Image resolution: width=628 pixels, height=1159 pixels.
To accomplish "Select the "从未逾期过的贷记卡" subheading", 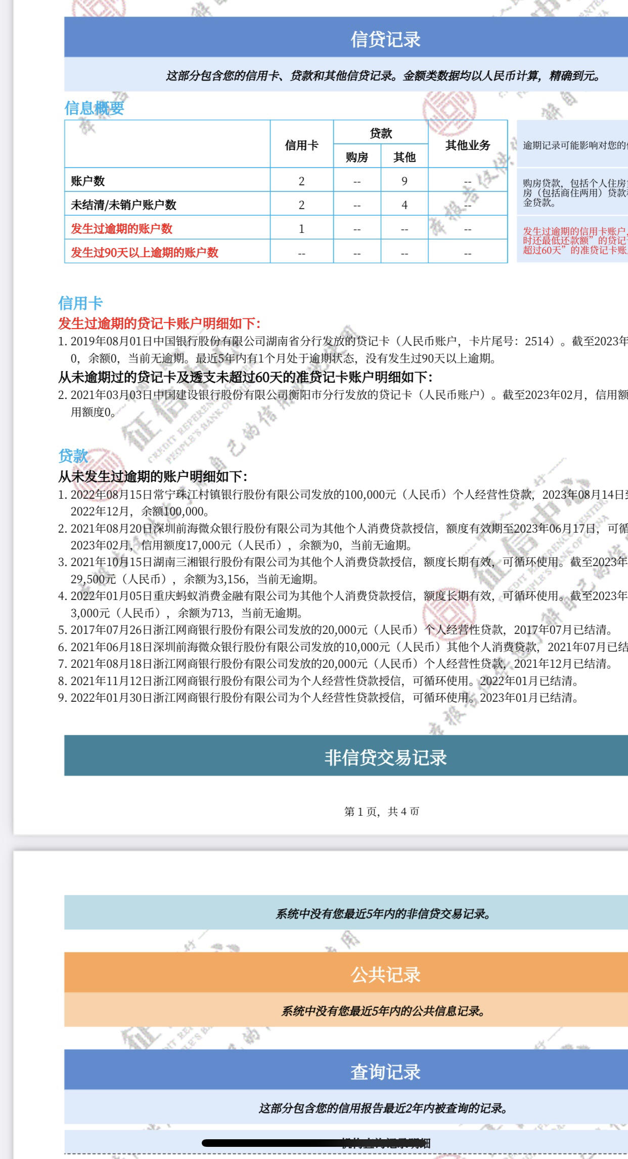I will 245,377.
